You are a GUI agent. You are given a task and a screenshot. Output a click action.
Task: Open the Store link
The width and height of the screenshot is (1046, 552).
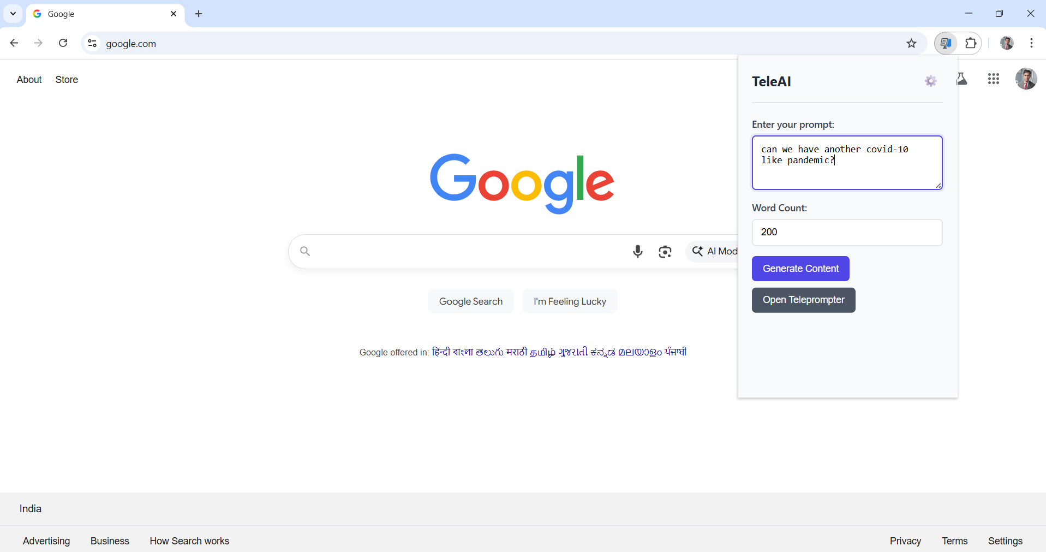click(x=67, y=80)
